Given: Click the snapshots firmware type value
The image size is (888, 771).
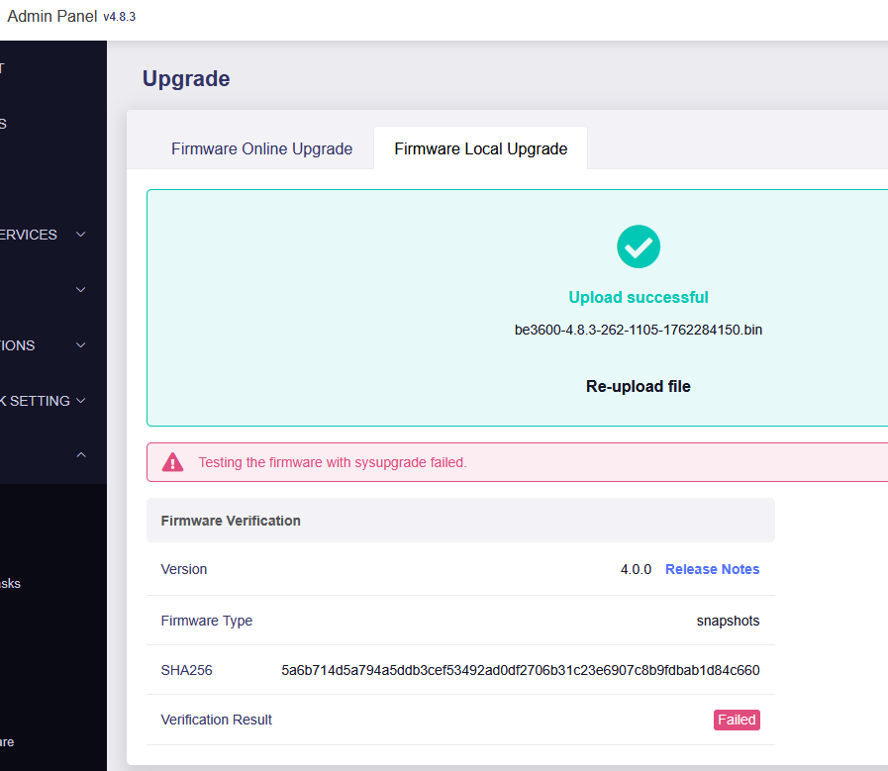Looking at the screenshot, I should (728, 621).
